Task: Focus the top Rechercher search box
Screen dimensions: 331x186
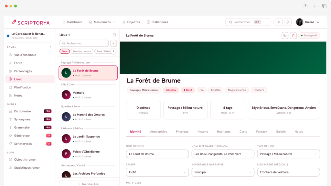Action: [x=248, y=22]
